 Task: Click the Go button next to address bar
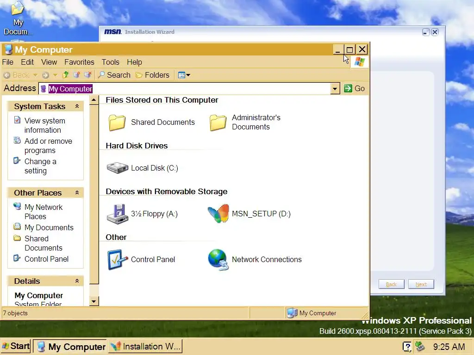point(354,88)
